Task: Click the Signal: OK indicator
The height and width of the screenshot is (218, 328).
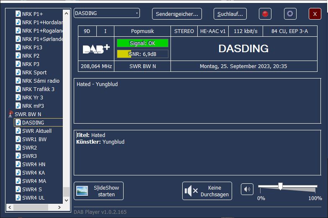Action: point(142,43)
